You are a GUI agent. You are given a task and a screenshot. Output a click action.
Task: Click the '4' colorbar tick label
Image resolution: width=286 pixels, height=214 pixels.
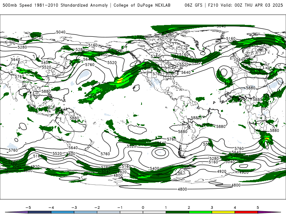point(235,208)
